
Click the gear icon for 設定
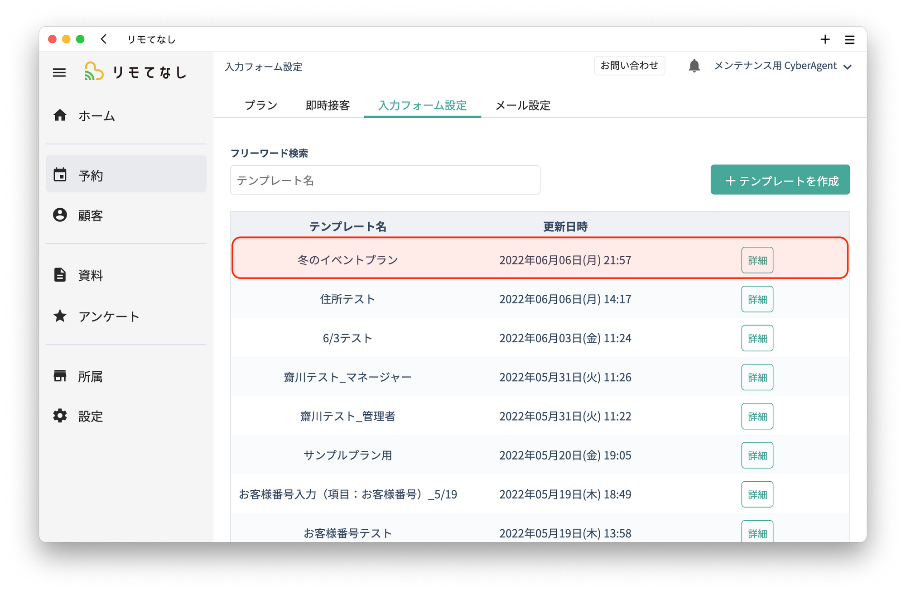(60, 416)
